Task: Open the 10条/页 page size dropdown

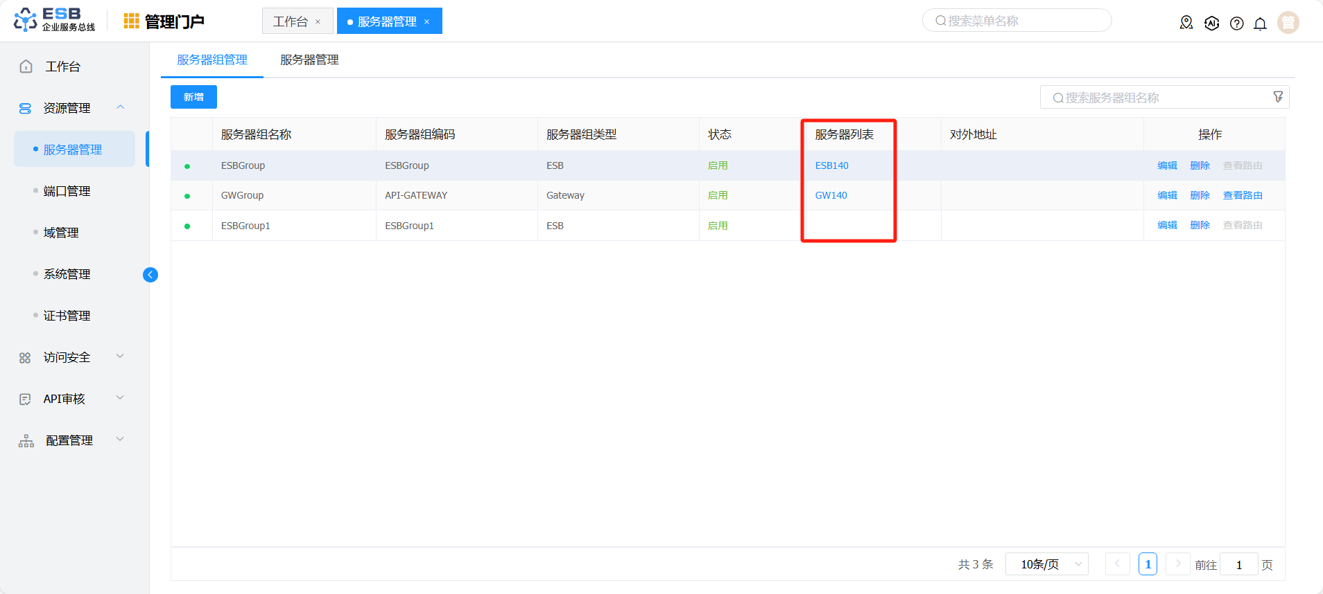Action: pos(1046,564)
